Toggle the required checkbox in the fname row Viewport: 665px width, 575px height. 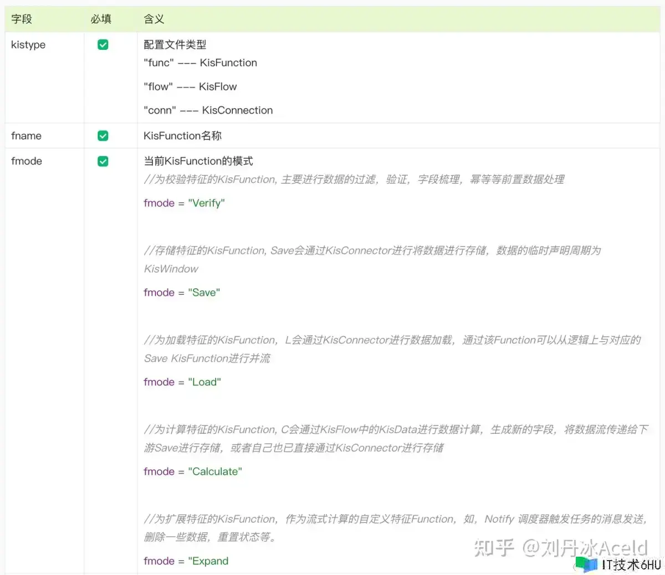[x=103, y=136]
